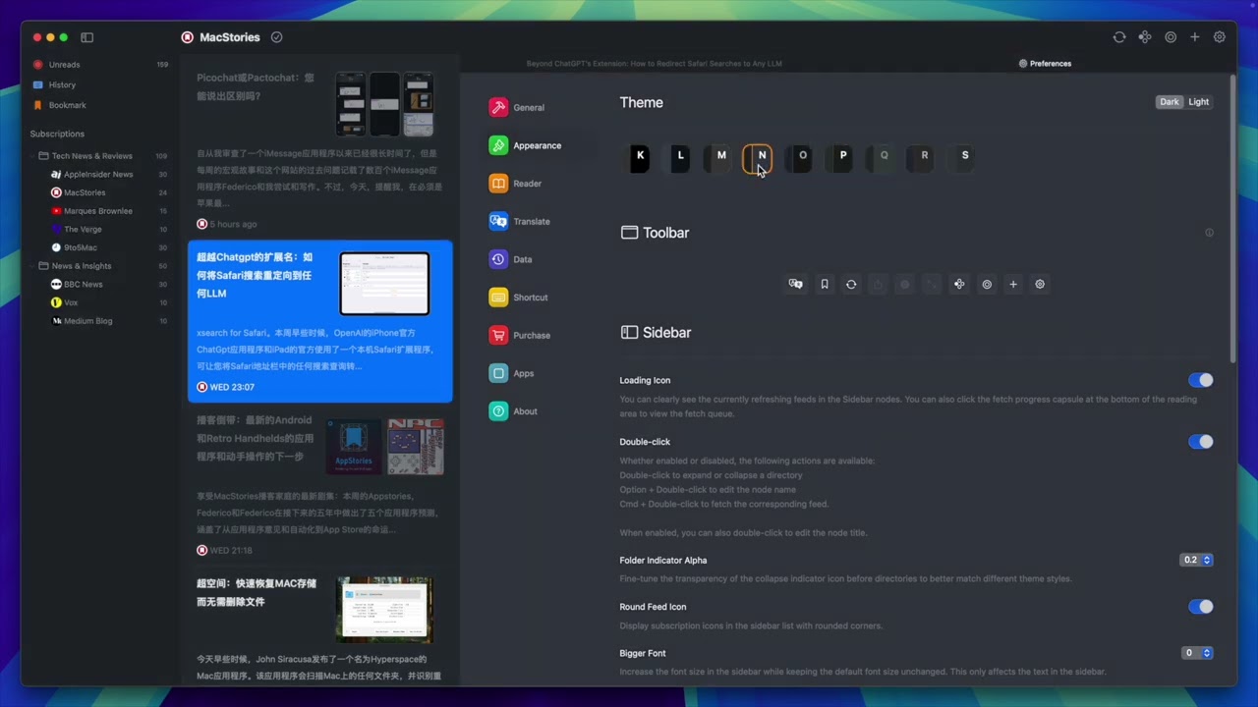Click the info icon beside the Toolbar heading
This screenshot has width=1258, height=707.
tap(1209, 233)
